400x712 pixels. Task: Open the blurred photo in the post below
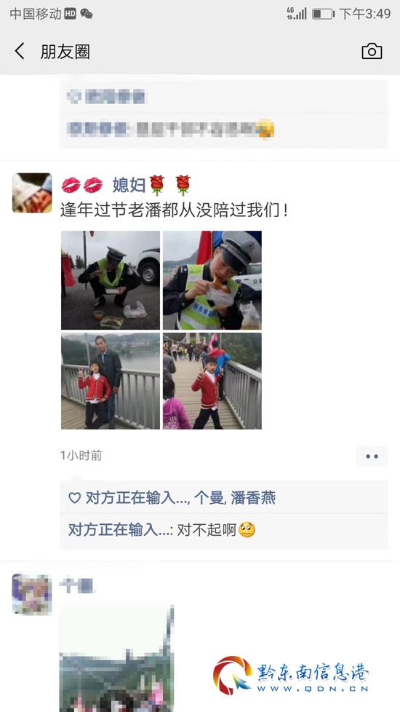tap(116, 658)
